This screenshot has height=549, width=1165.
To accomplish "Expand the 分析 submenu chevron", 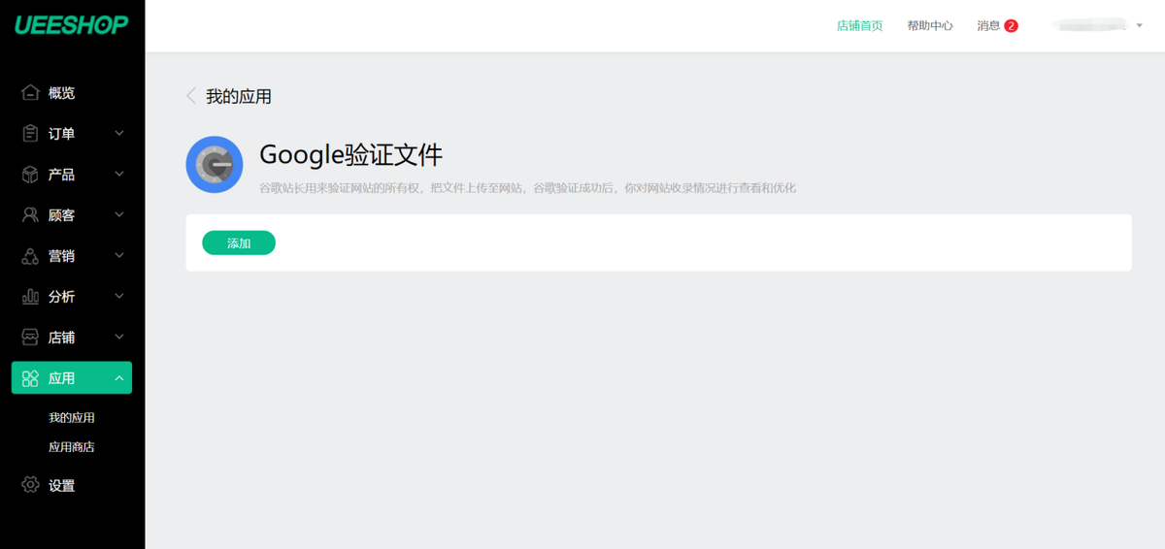I will tap(119, 296).
